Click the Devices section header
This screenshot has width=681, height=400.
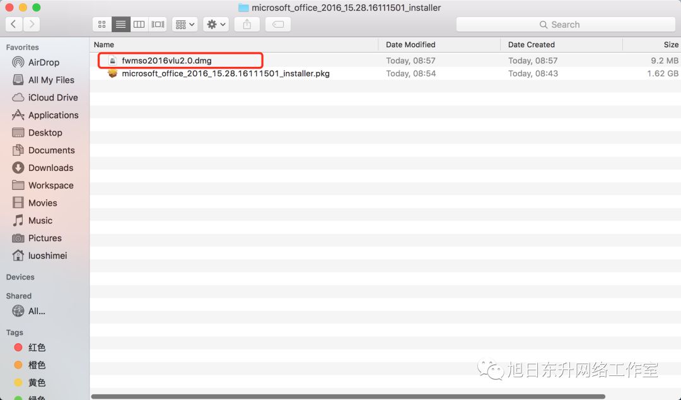[x=20, y=278]
